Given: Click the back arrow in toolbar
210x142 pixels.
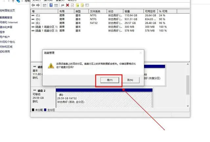Looking at the screenshot, I should [34, 5].
